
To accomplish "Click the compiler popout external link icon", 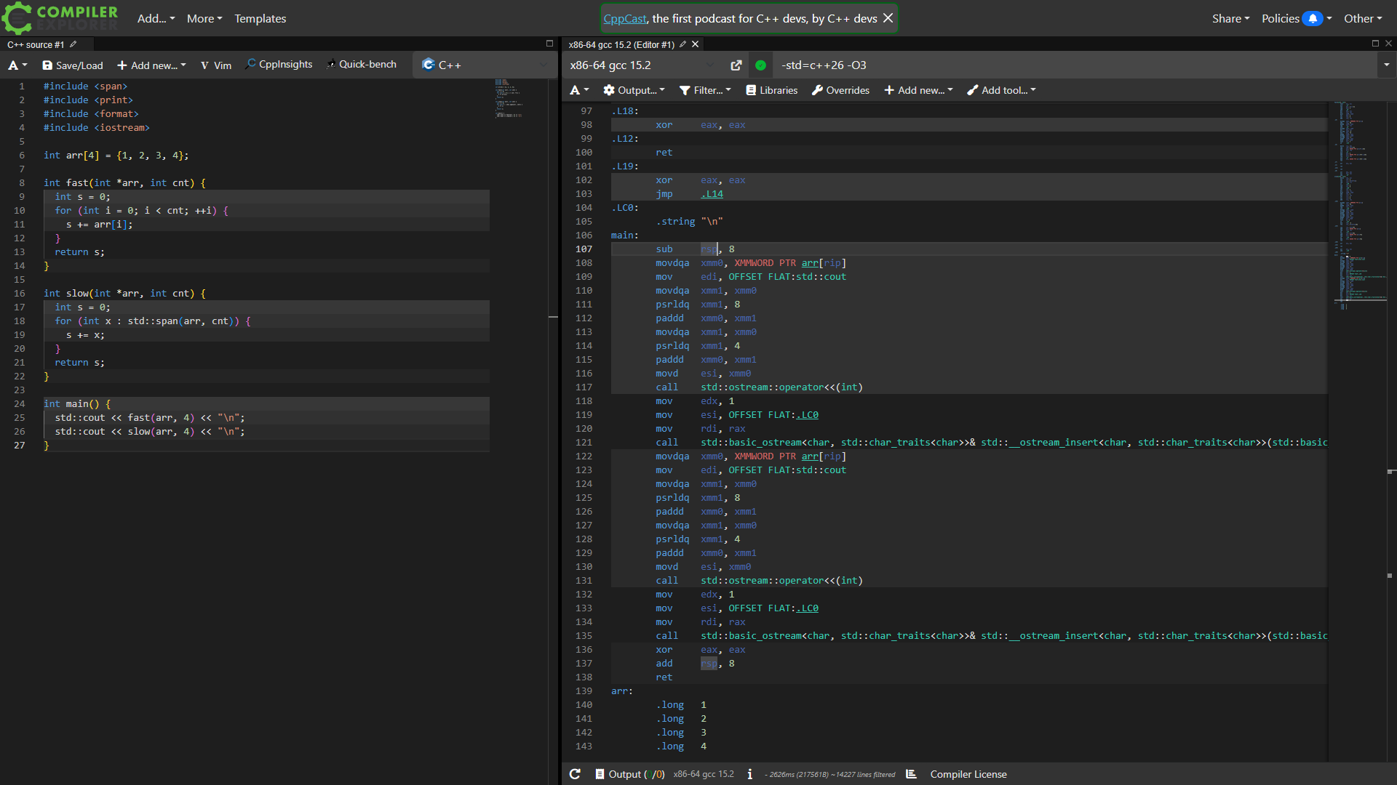I will click(x=736, y=65).
